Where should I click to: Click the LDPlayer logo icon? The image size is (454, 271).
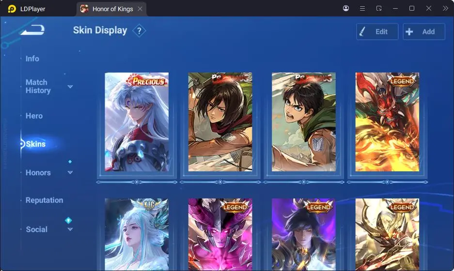[x=12, y=9]
